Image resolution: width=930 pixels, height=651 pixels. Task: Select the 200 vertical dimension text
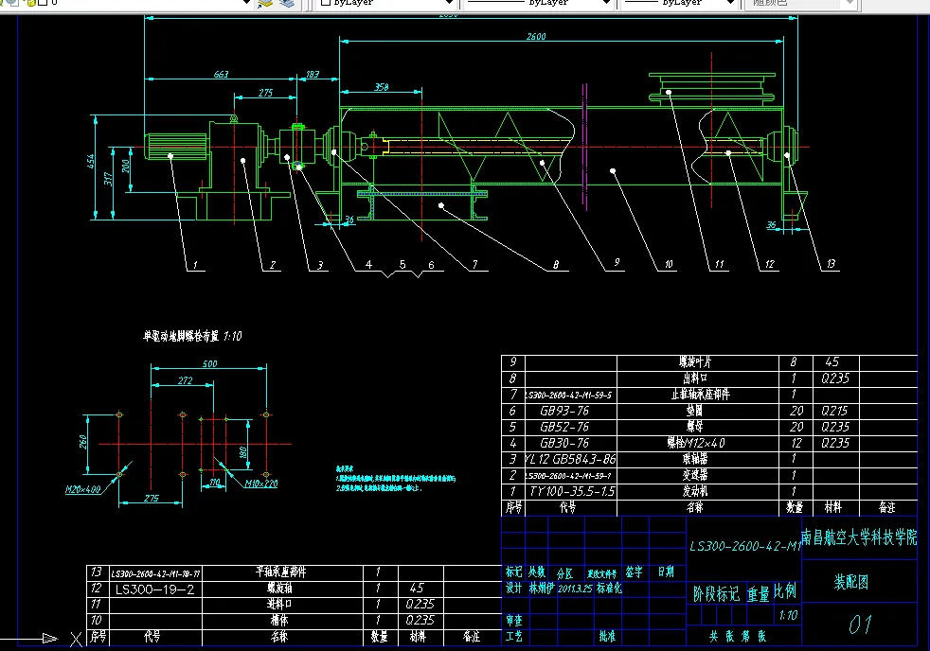125,166
